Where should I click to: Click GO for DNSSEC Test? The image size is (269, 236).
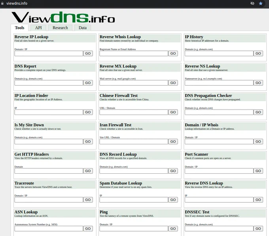(258, 228)
